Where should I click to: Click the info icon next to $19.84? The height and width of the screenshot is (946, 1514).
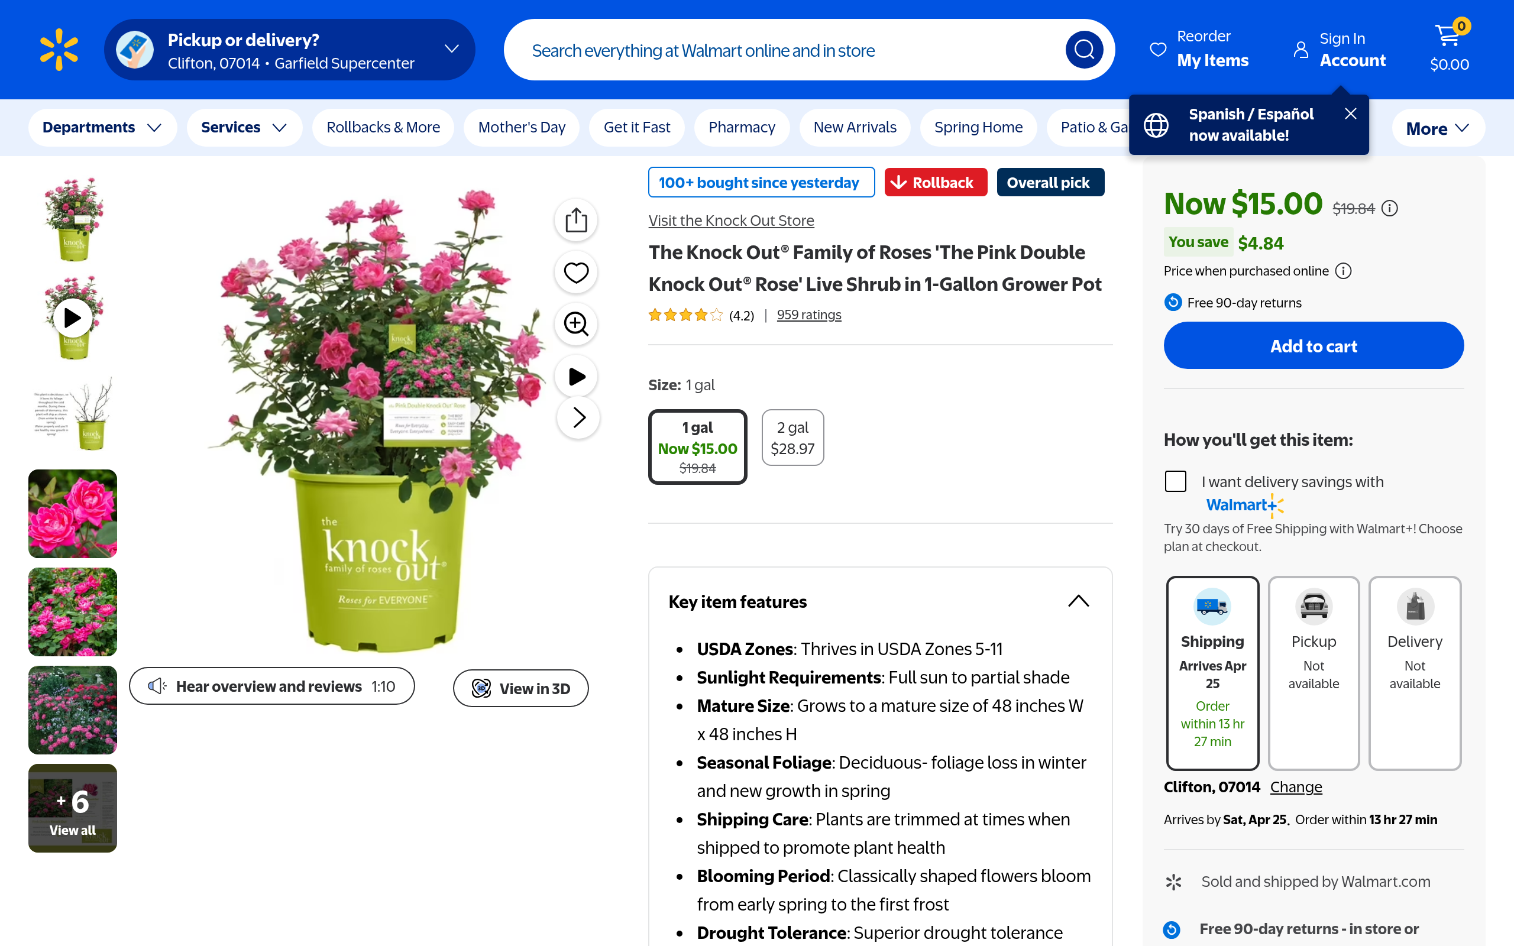1389,208
